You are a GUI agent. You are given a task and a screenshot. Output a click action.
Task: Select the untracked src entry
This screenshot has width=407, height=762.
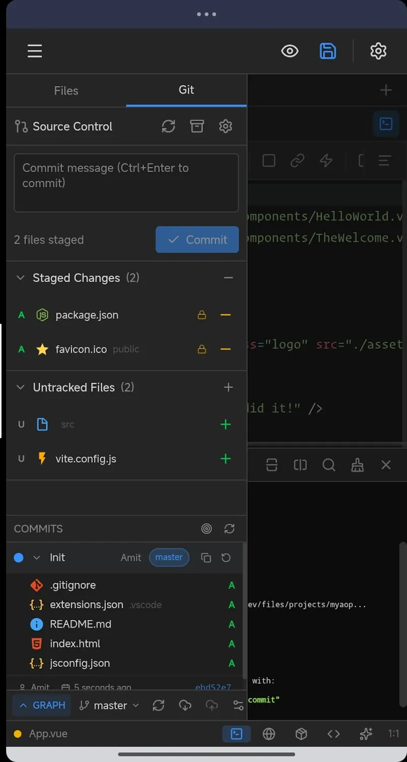[x=68, y=425]
